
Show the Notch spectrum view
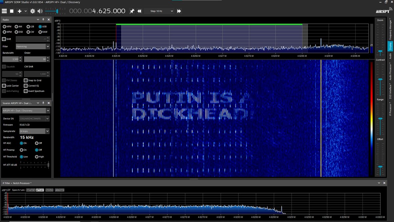49,190
